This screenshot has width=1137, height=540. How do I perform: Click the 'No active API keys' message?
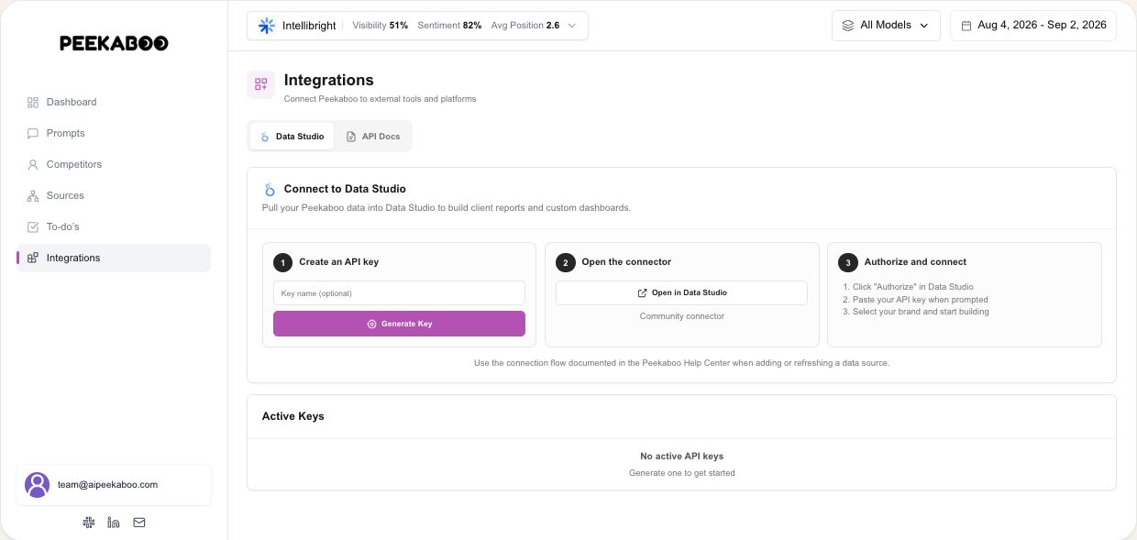pos(681,456)
